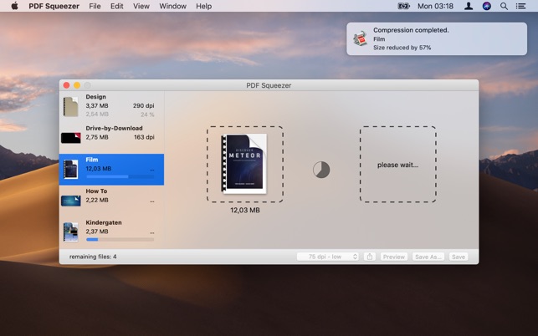Select the Design file in sidebar
538x336 pixels.
[111, 106]
